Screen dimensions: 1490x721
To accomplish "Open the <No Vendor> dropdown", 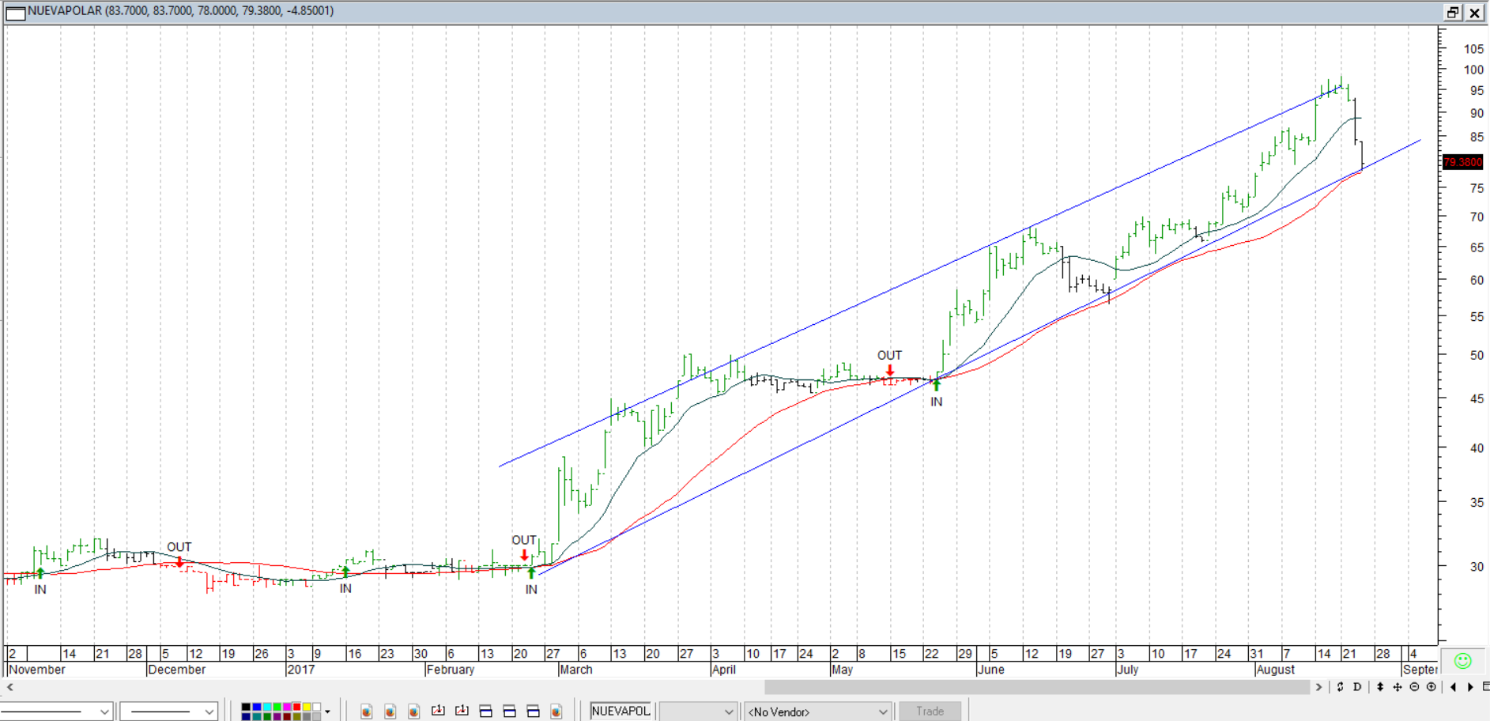I will 818,712.
